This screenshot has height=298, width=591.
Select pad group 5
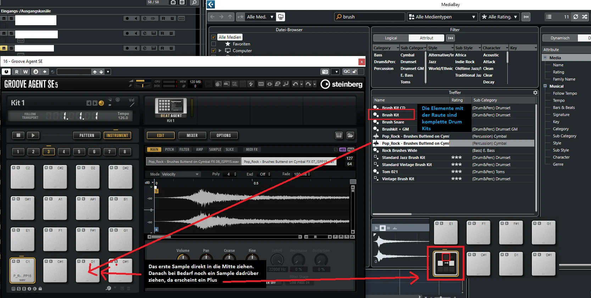(x=79, y=151)
